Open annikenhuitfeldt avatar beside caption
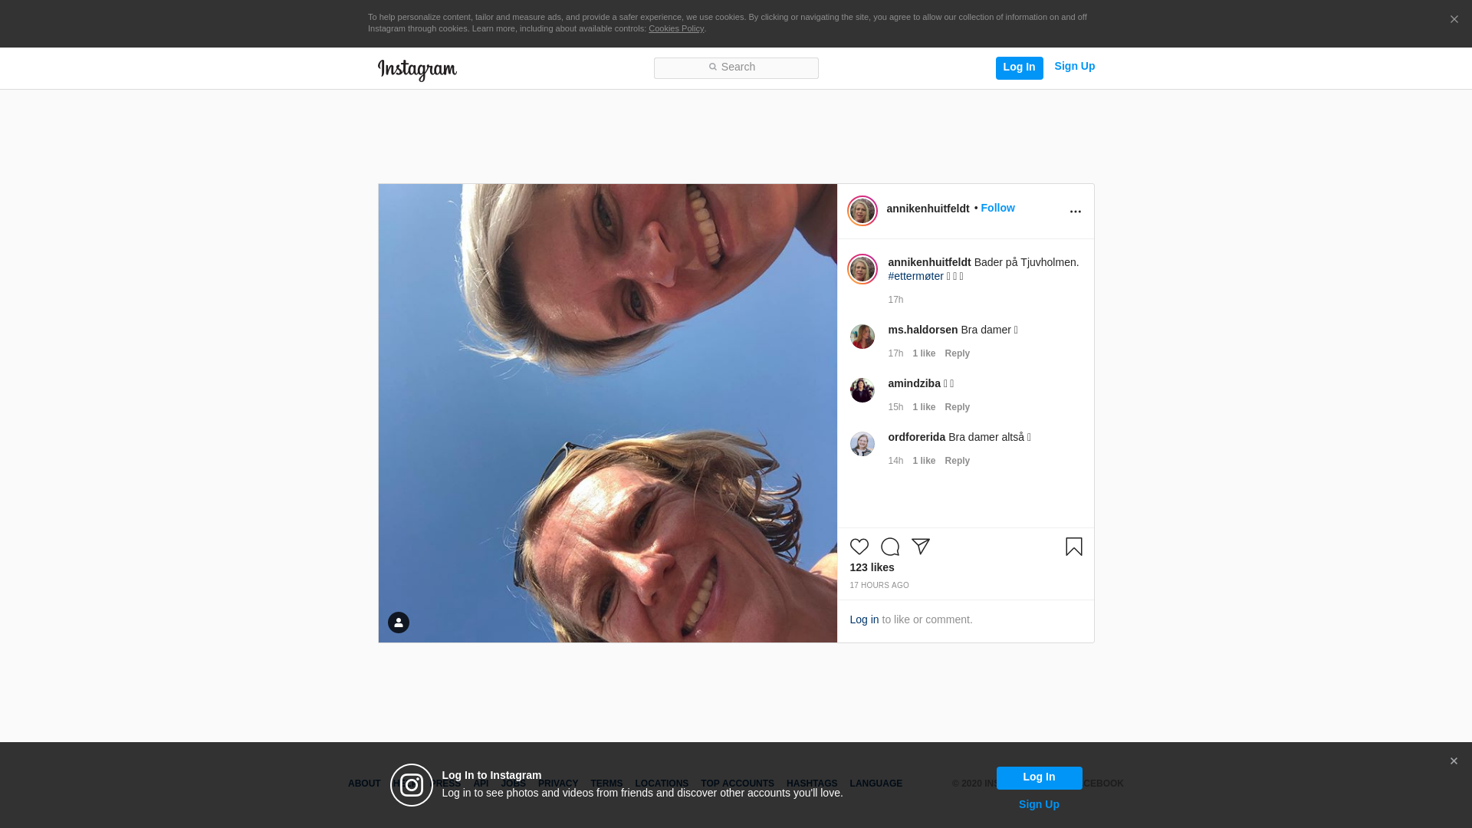This screenshot has height=828, width=1472. coord(862,269)
